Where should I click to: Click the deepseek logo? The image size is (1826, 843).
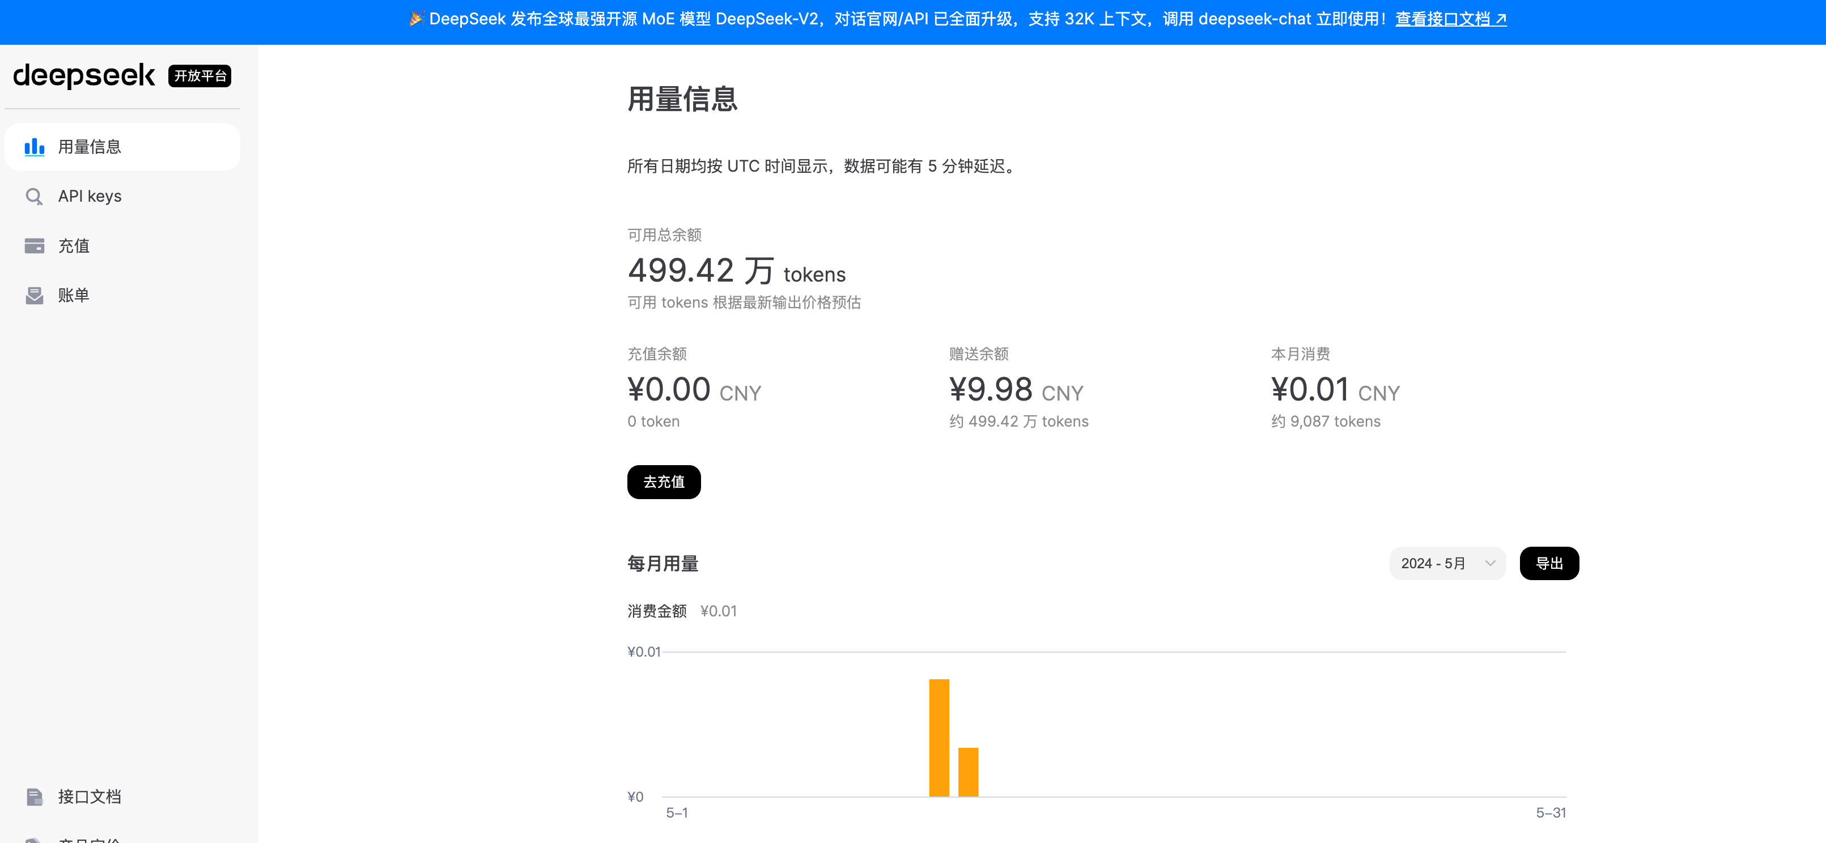pos(84,76)
